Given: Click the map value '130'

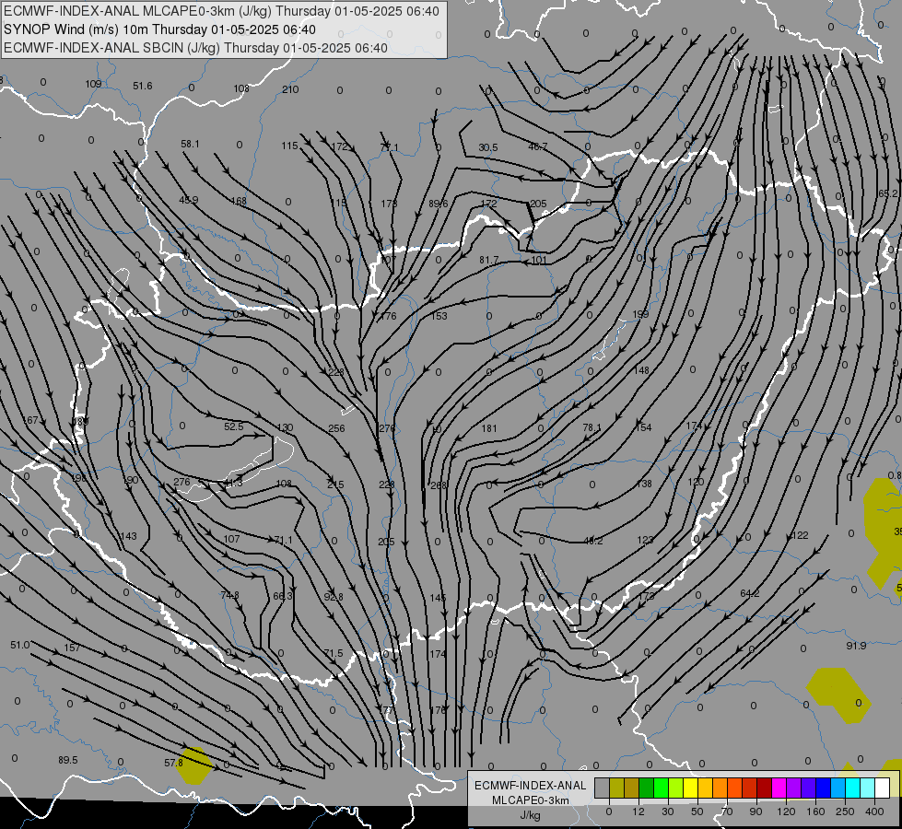Looking at the screenshot, I should 285,428.
